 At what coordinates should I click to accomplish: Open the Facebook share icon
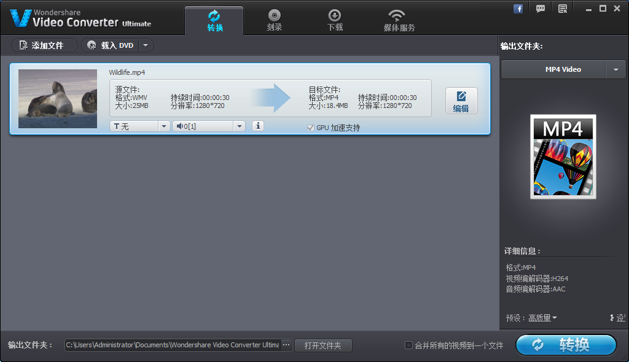pyautogui.click(x=518, y=9)
